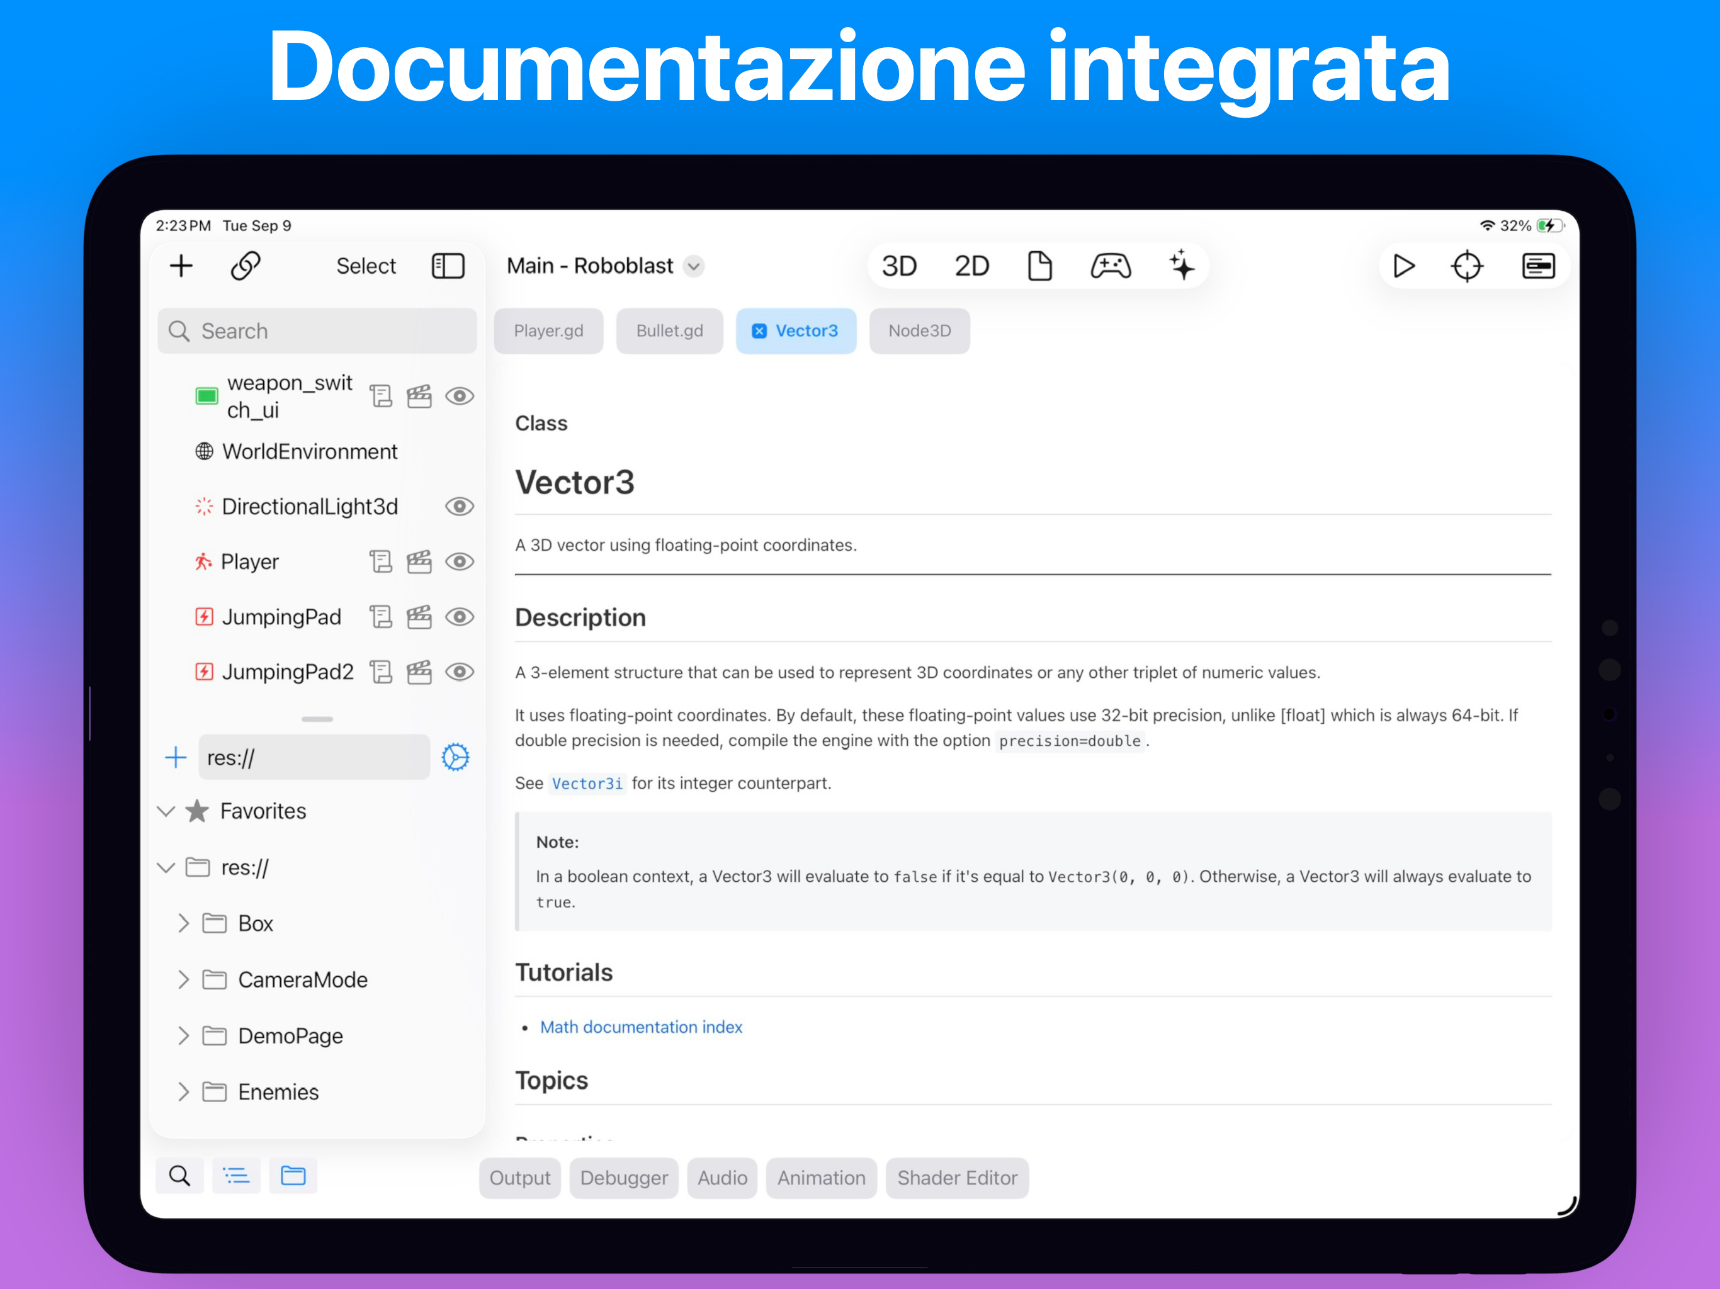Click the res:// path field
The image size is (1720, 1289).
pos(314,757)
